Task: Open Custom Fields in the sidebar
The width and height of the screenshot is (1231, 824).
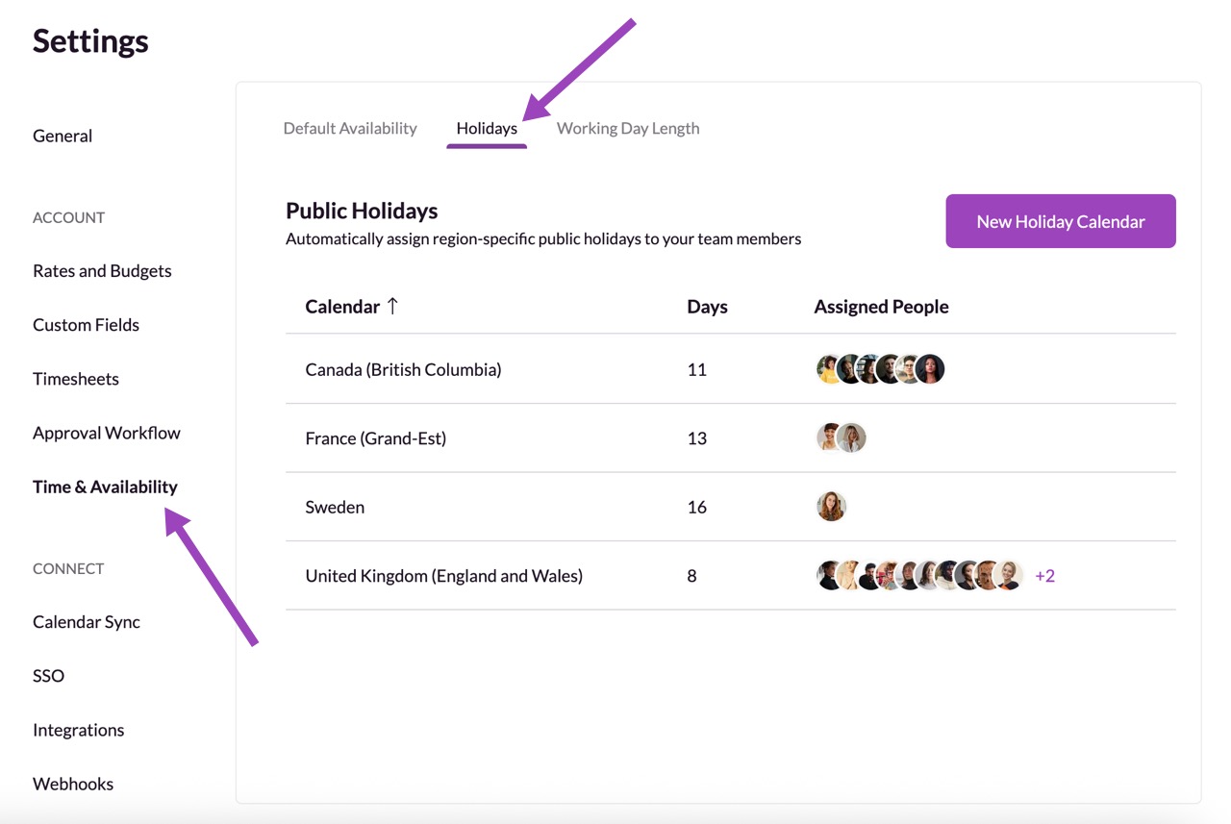Action: point(86,325)
